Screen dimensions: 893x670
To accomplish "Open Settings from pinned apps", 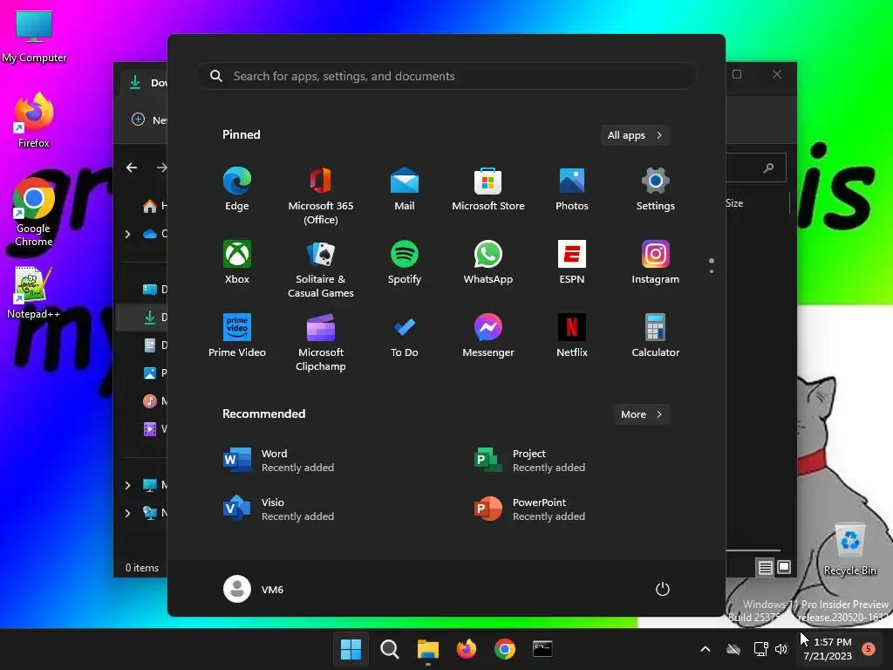I will tap(656, 189).
